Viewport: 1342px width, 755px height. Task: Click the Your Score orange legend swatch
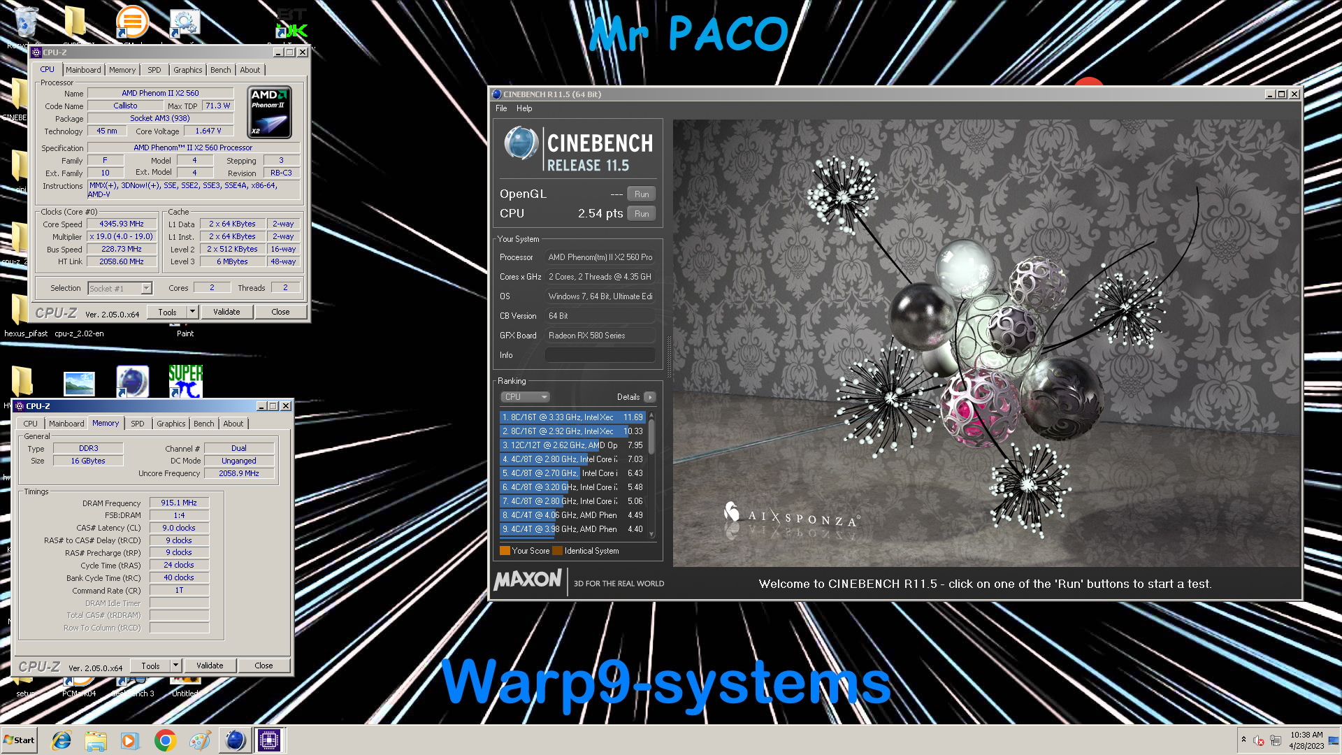[x=505, y=551]
